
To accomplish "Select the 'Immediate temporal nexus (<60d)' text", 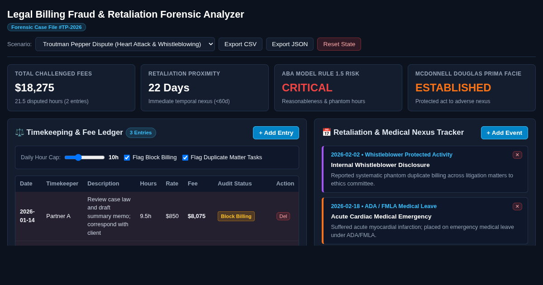I will [x=189, y=101].
